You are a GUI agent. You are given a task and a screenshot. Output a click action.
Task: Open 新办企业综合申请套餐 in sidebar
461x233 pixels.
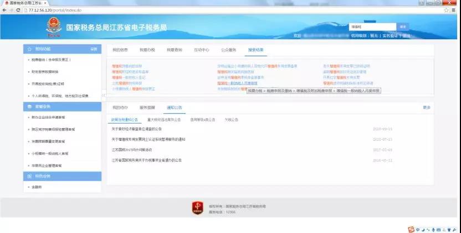(x=48, y=117)
